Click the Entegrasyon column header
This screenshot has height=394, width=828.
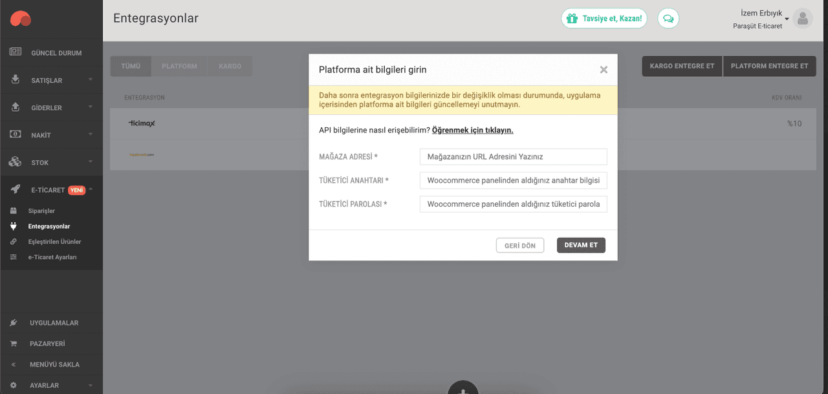click(x=144, y=98)
